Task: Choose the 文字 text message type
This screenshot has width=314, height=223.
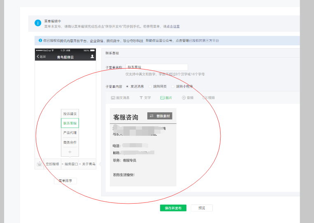Action: [145, 98]
